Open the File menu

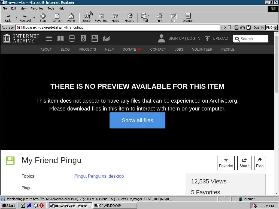(5, 8)
